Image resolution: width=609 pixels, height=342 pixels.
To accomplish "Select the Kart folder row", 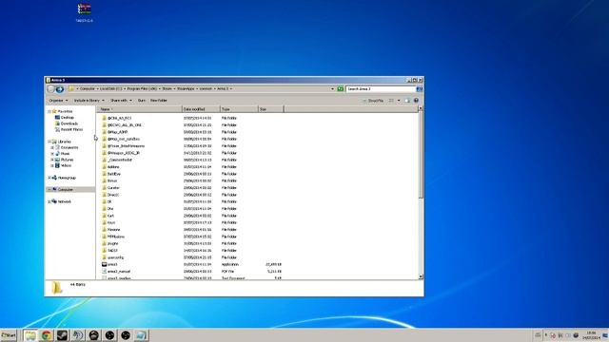I will tap(190, 216).
